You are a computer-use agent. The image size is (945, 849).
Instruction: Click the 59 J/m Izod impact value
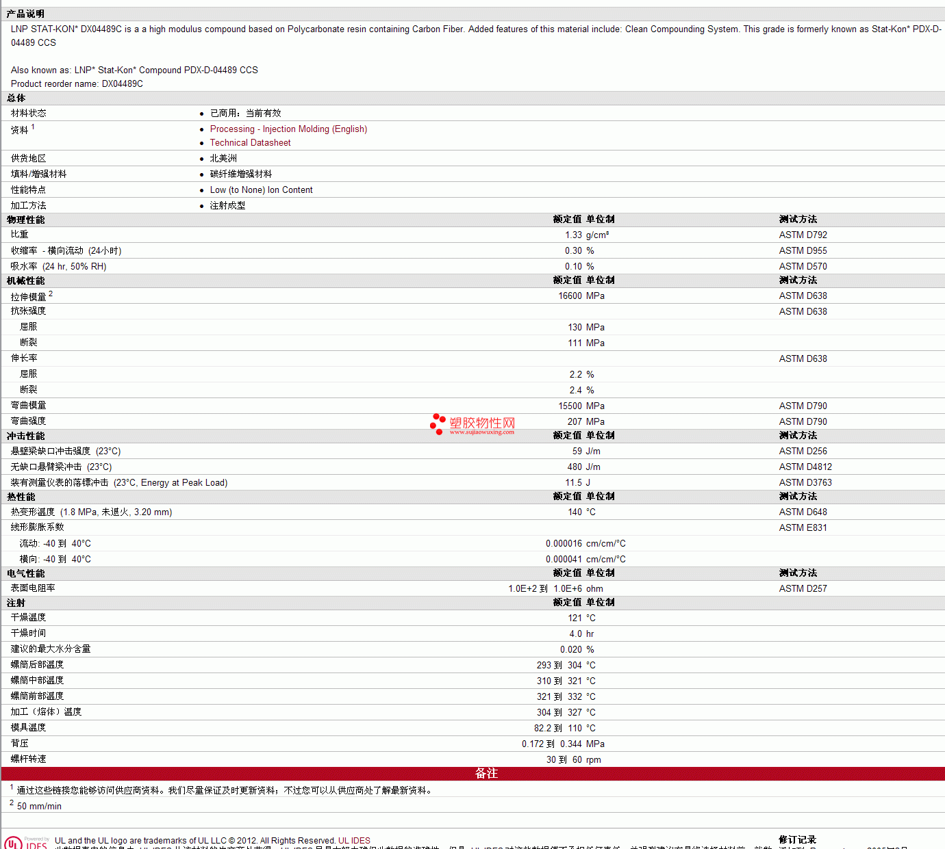click(x=586, y=452)
